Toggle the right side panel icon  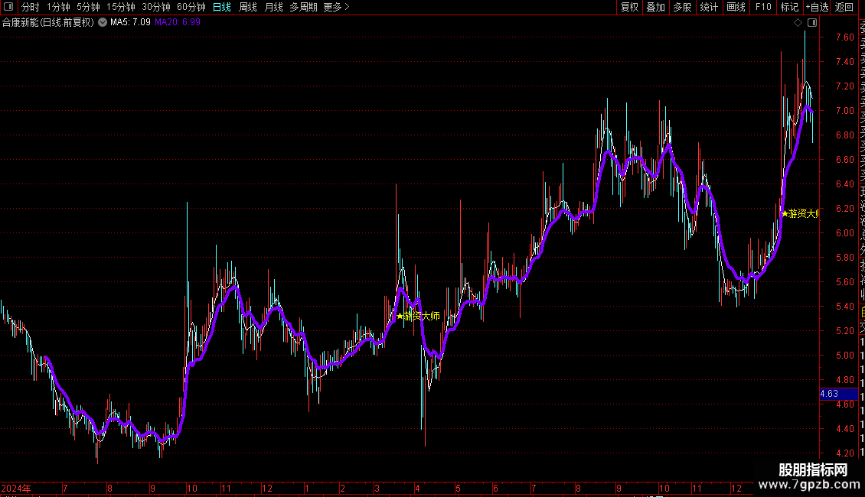coord(812,22)
